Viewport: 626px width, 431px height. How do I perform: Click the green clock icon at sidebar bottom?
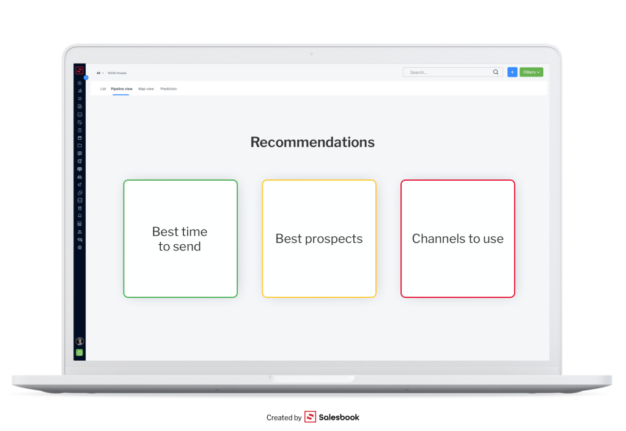tap(79, 353)
